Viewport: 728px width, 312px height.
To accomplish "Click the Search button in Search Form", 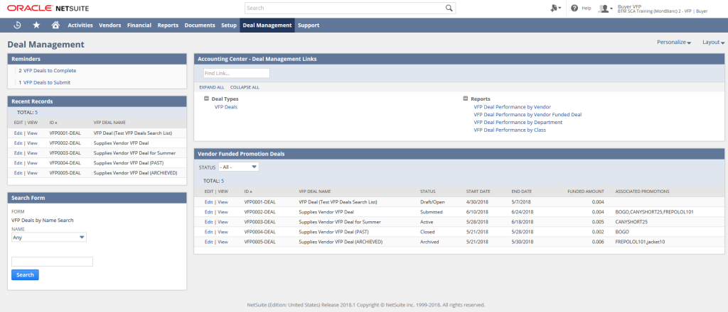I will [25, 275].
